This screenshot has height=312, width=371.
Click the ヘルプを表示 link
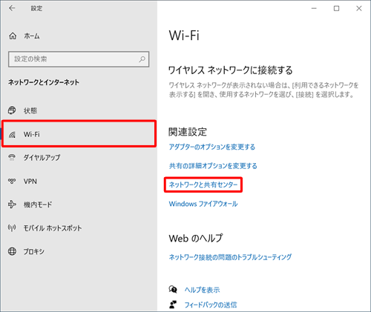tap(202, 290)
